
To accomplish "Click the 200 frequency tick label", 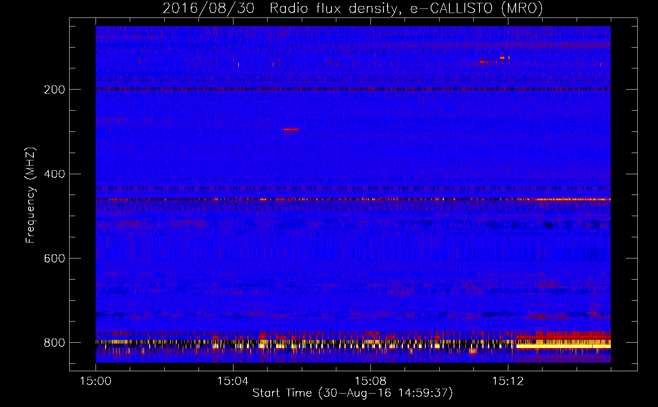I will pos(54,90).
